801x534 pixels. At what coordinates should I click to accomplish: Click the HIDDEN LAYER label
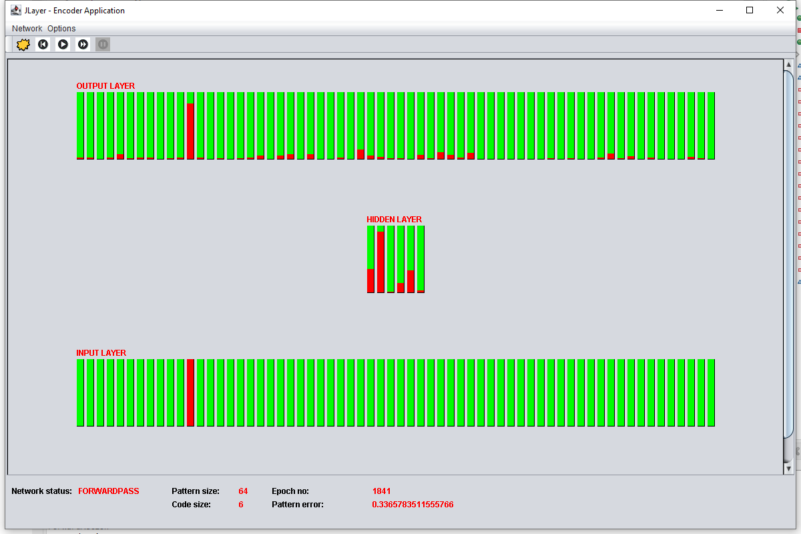tap(394, 220)
